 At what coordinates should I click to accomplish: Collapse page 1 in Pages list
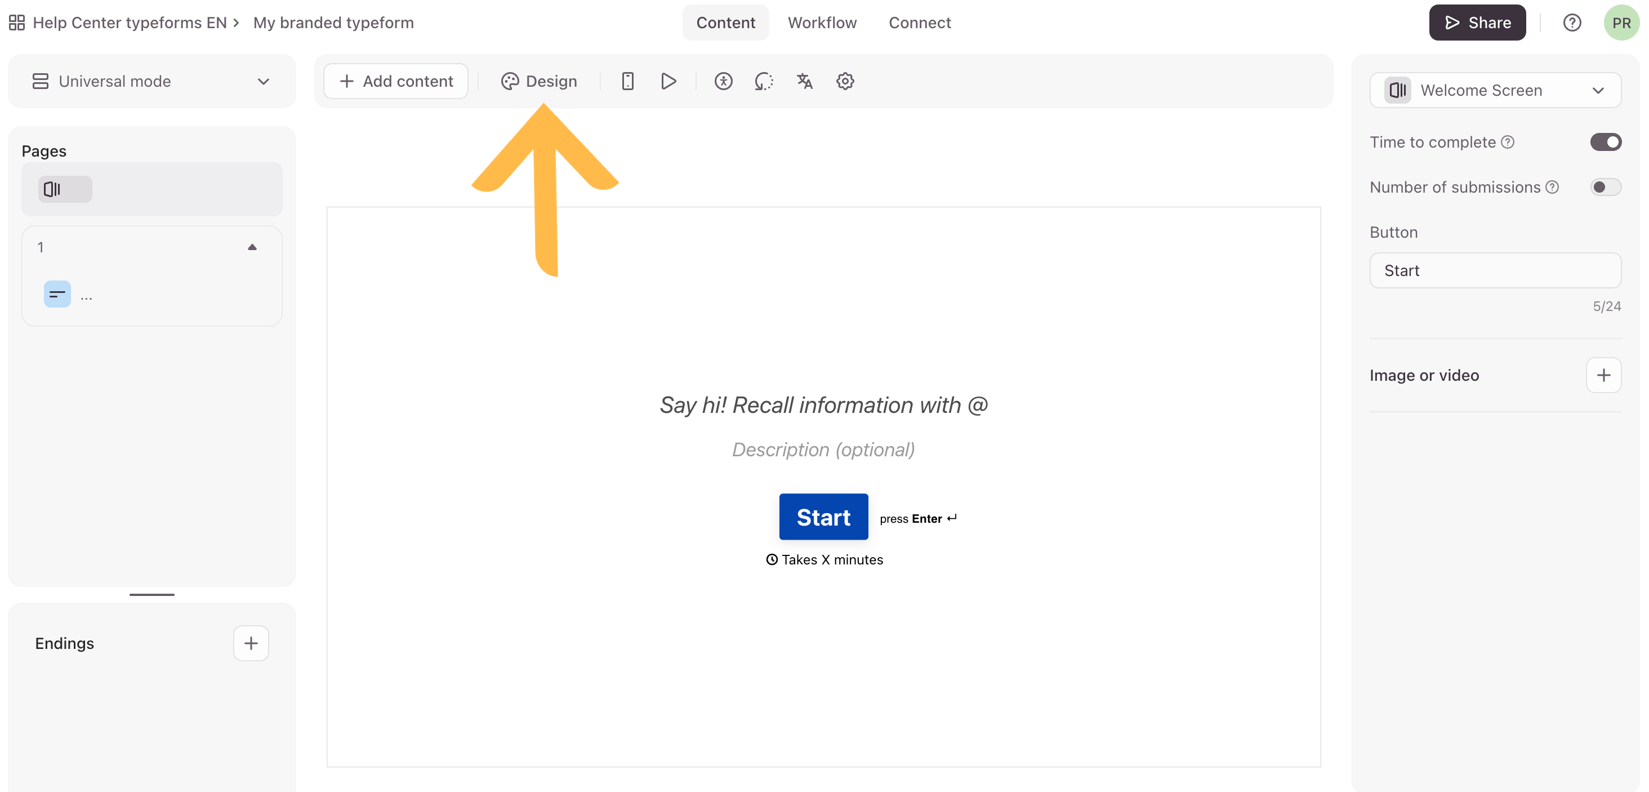[x=252, y=247]
